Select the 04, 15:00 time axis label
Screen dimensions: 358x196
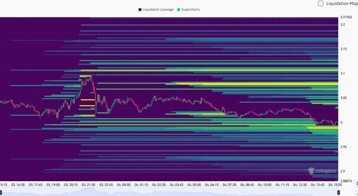[x=335, y=184]
